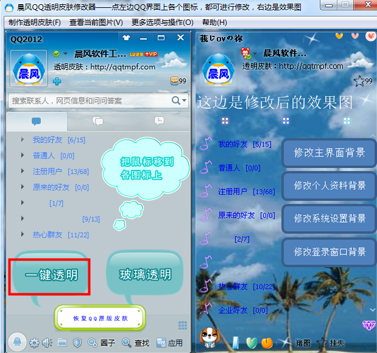
Task: Click the green heart icon in preview bottom bar
Action: point(252,343)
